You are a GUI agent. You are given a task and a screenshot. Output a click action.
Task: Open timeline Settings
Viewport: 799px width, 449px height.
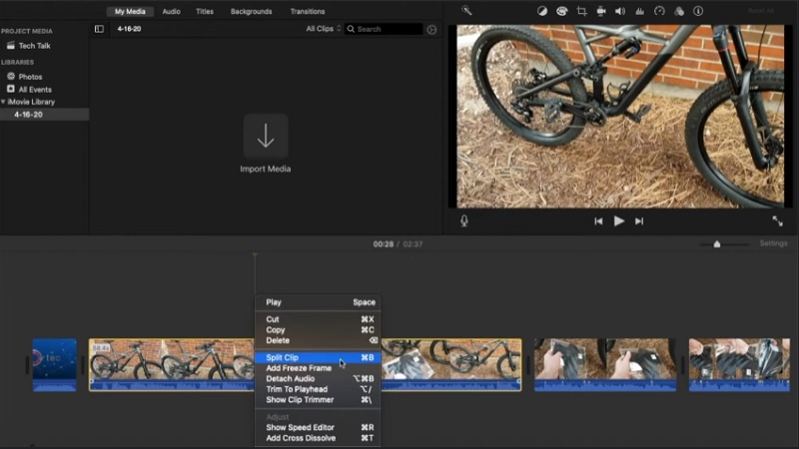point(773,243)
